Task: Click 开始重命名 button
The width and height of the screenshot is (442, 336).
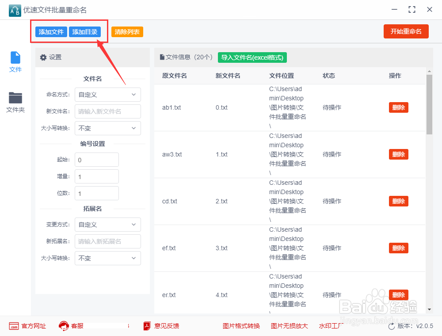Action: click(406, 31)
